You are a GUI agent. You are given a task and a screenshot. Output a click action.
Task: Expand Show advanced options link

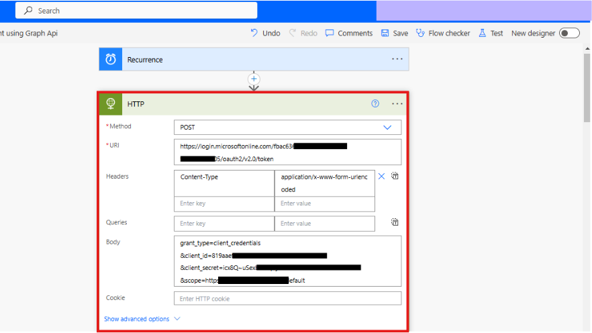(137, 319)
